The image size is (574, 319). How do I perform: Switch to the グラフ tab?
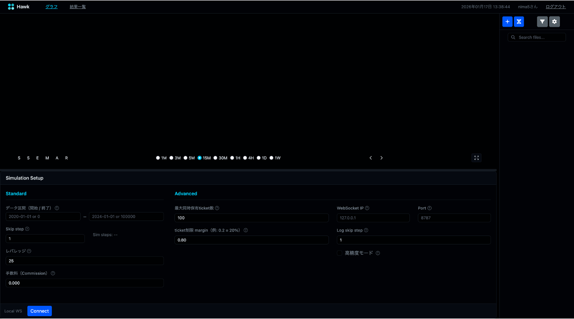(52, 7)
